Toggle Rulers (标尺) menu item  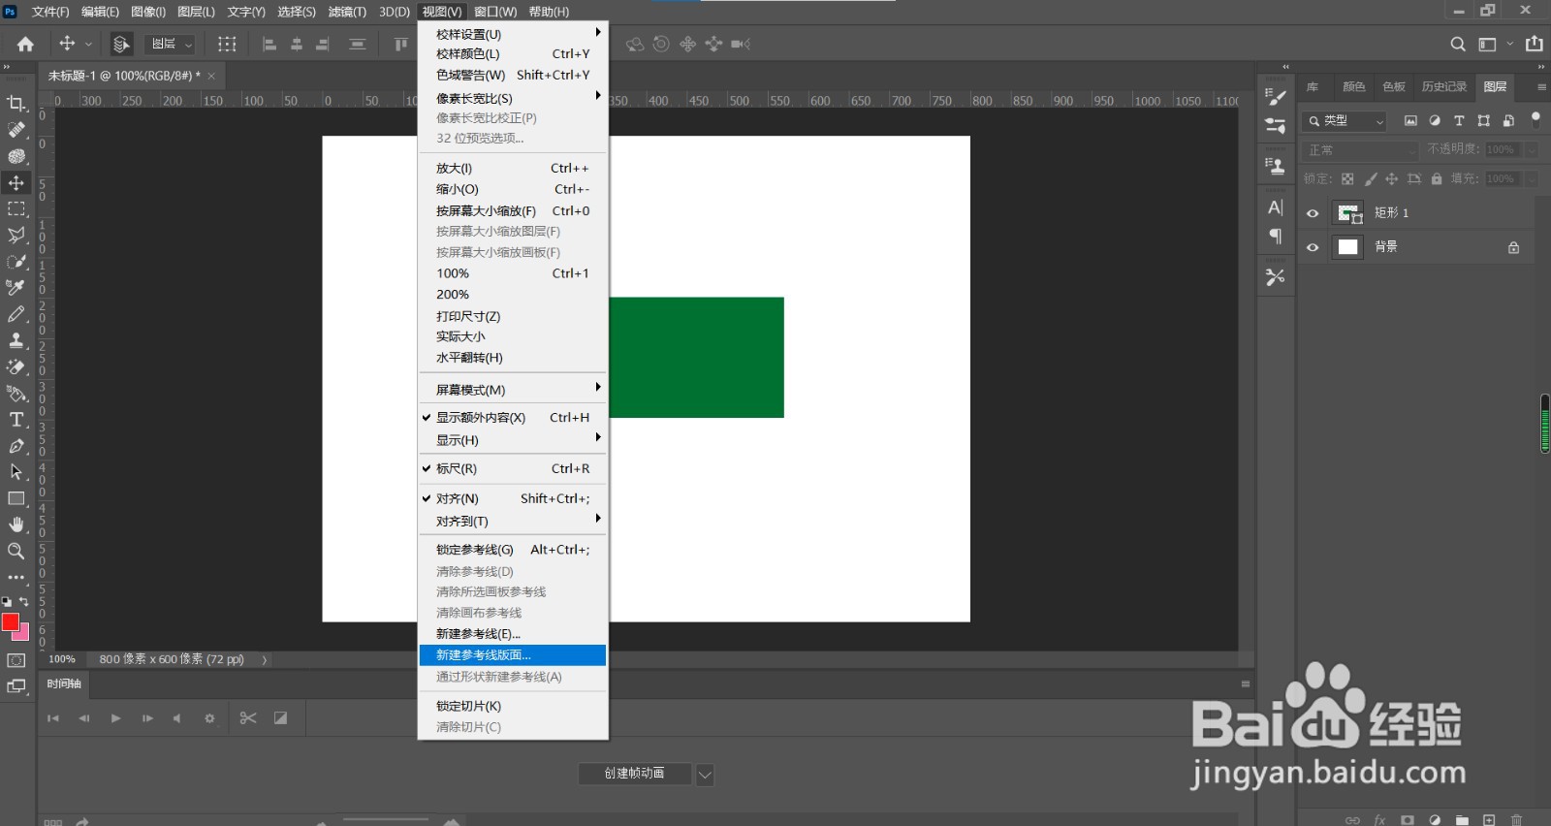click(x=513, y=468)
